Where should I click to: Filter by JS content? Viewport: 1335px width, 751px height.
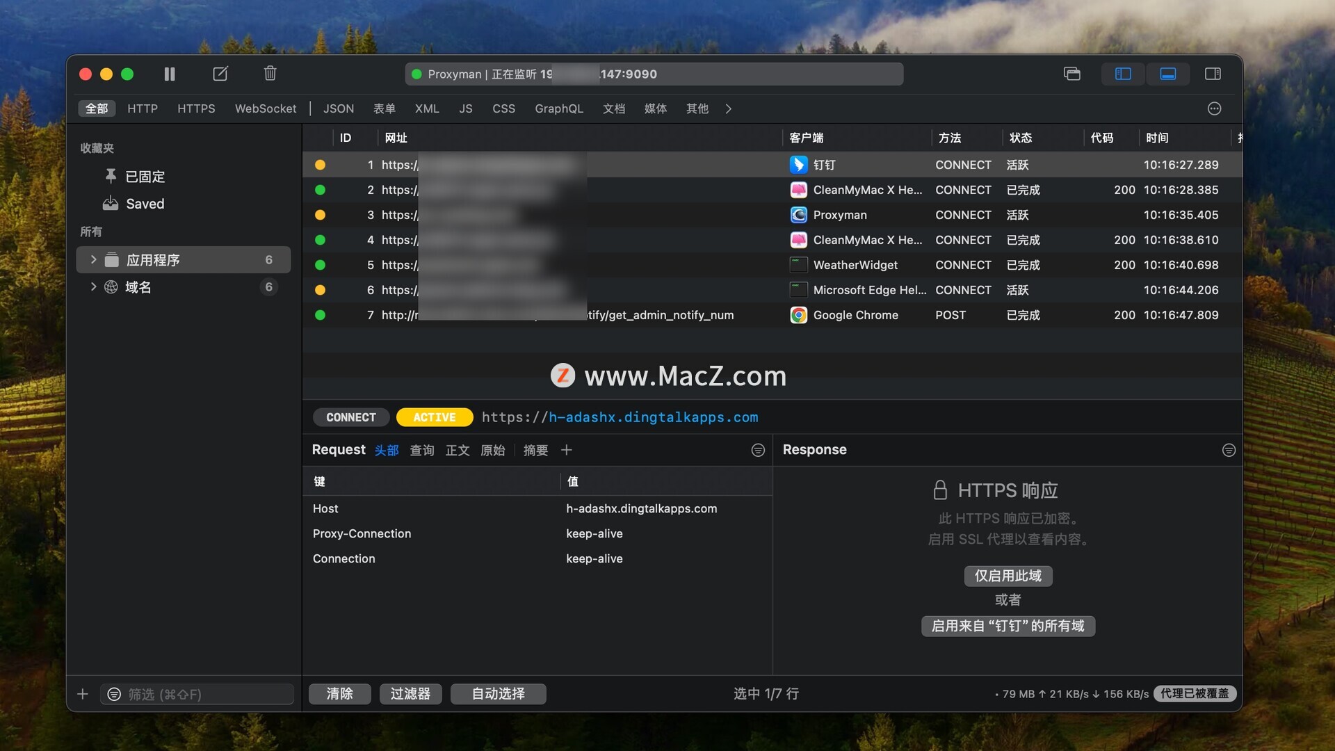pyautogui.click(x=466, y=108)
